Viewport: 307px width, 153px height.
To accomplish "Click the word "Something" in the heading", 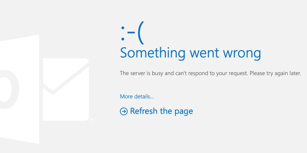I will click(152, 53).
